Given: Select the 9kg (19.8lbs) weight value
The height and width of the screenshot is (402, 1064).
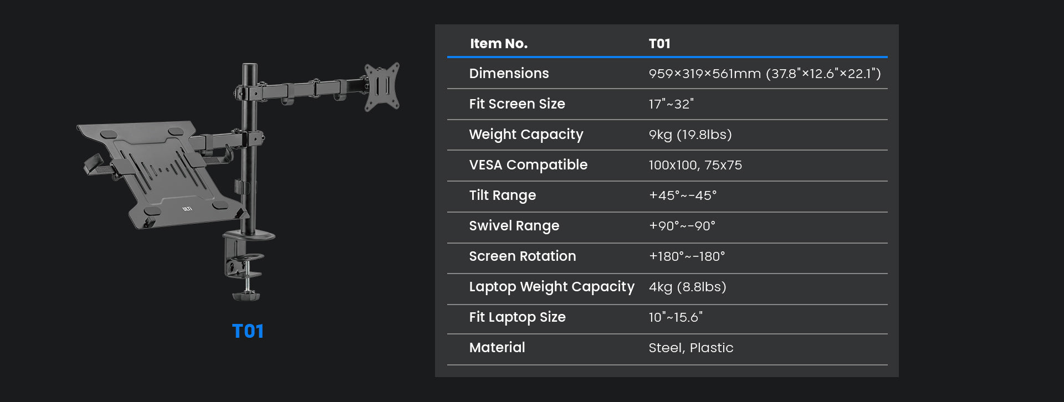Looking at the screenshot, I should (x=690, y=135).
